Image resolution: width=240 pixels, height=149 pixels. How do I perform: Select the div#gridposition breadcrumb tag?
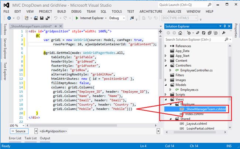(x=52, y=131)
